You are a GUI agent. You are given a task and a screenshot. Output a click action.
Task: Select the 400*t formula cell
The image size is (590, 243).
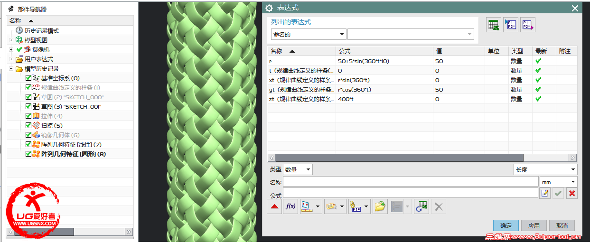[x=384, y=99]
